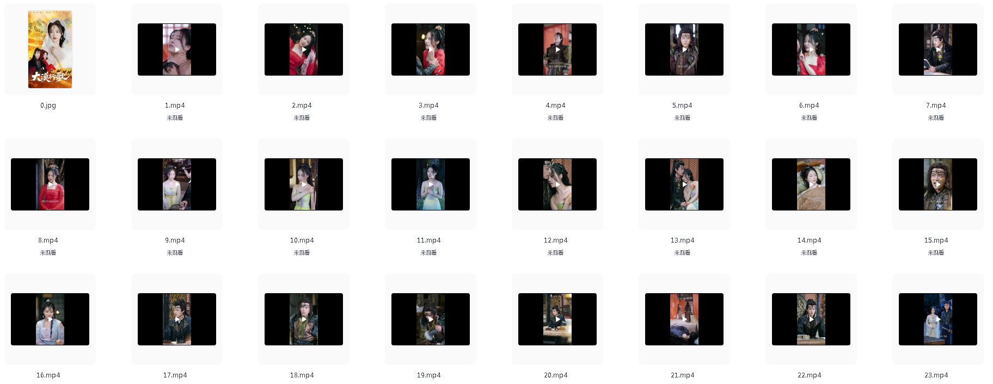Play the 23.mp4 video thumbnail
This screenshot has width=993, height=384.
pos(938,319)
